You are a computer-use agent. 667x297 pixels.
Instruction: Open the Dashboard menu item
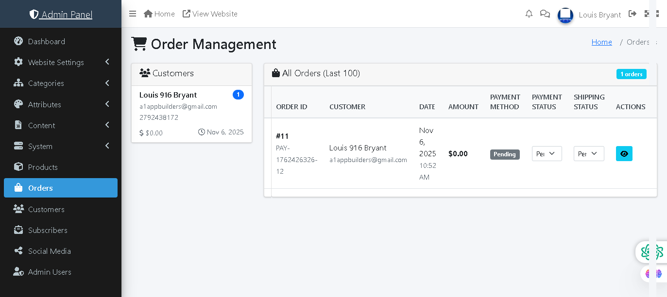pyautogui.click(x=47, y=41)
